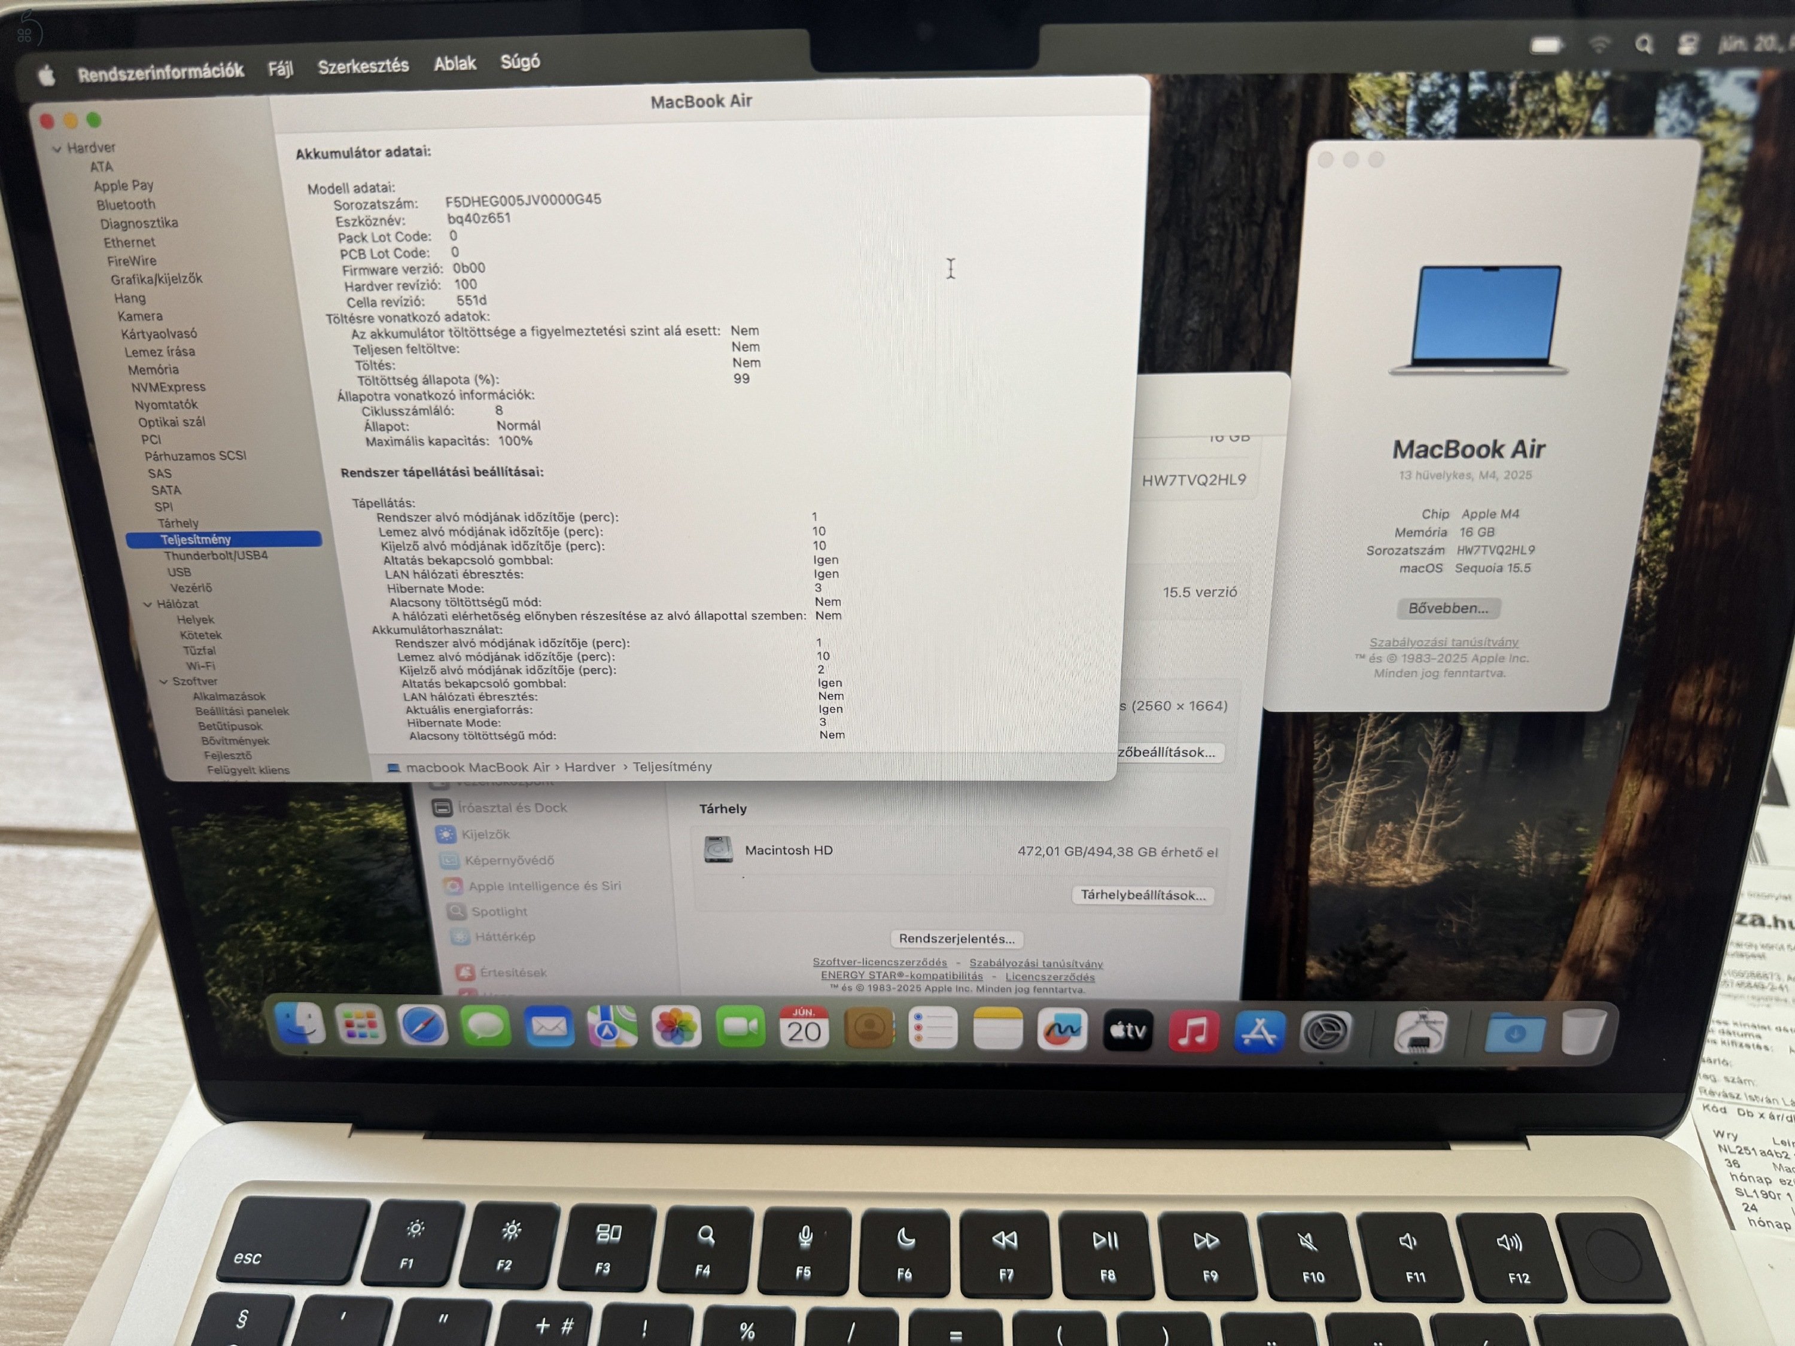1795x1346 pixels.
Task: Click the Bővebben... button
Action: tap(1449, 608)
